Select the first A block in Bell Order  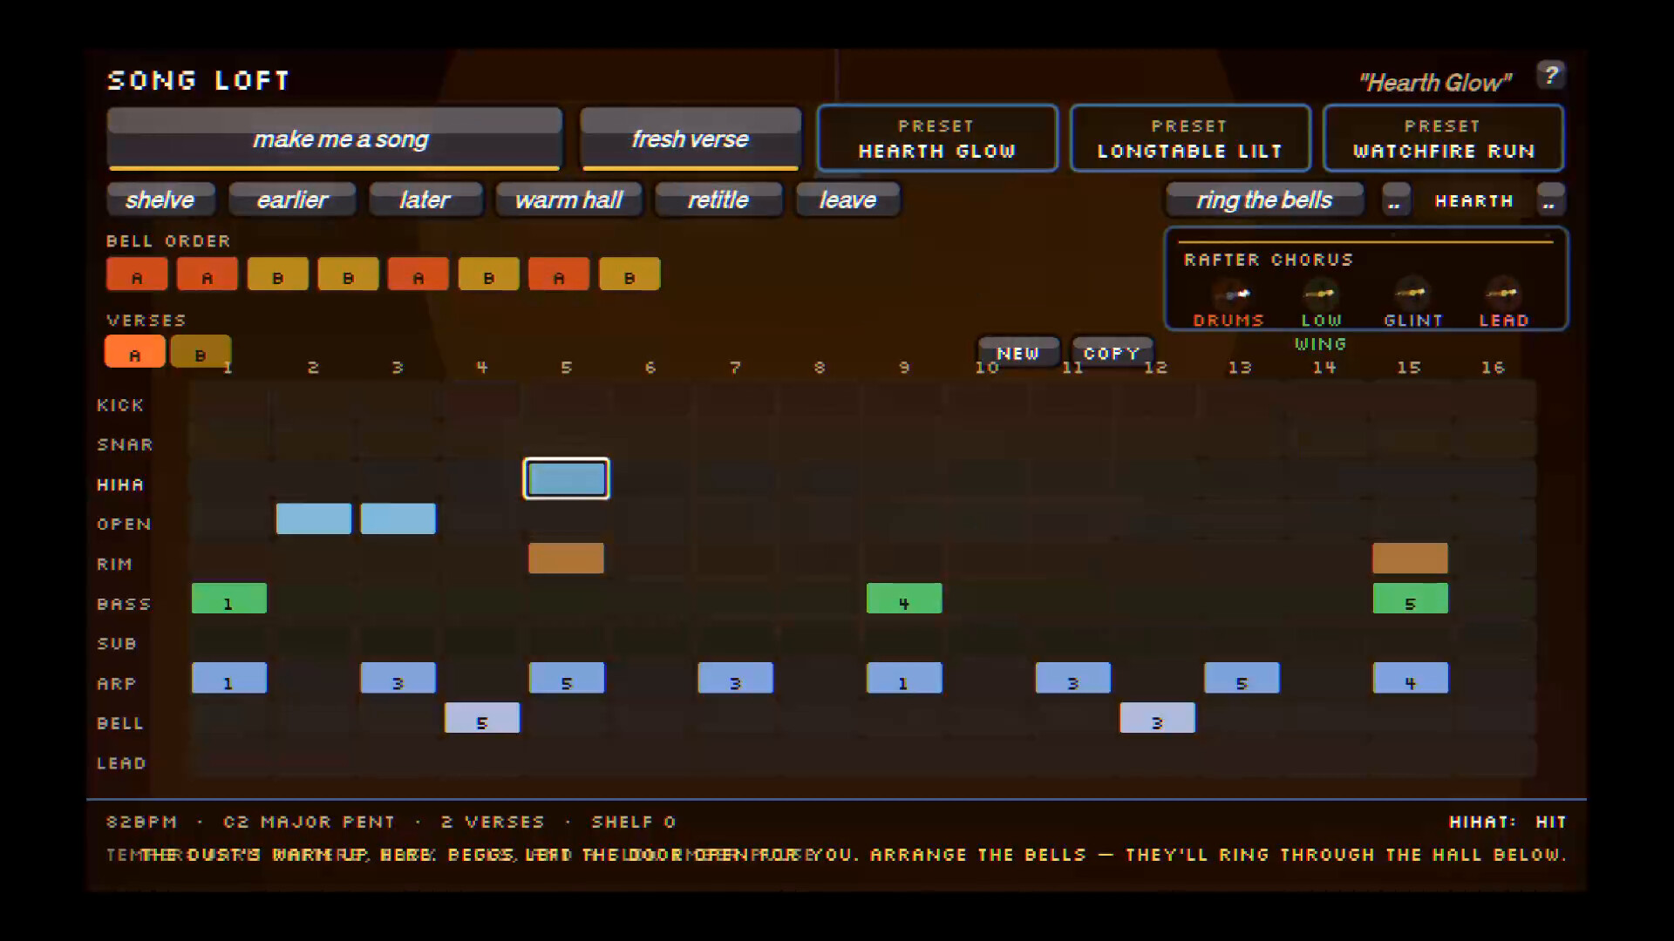point(137,274)
